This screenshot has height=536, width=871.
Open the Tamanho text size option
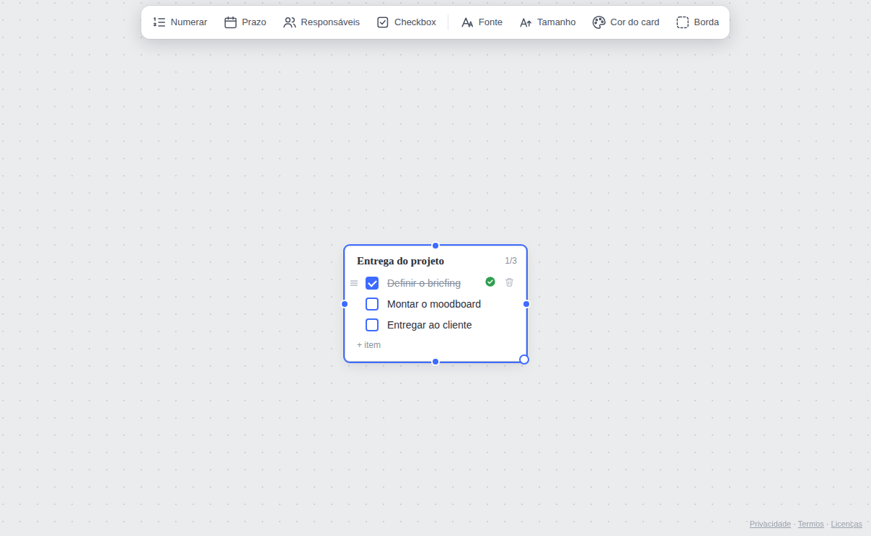tap(548, 22)
